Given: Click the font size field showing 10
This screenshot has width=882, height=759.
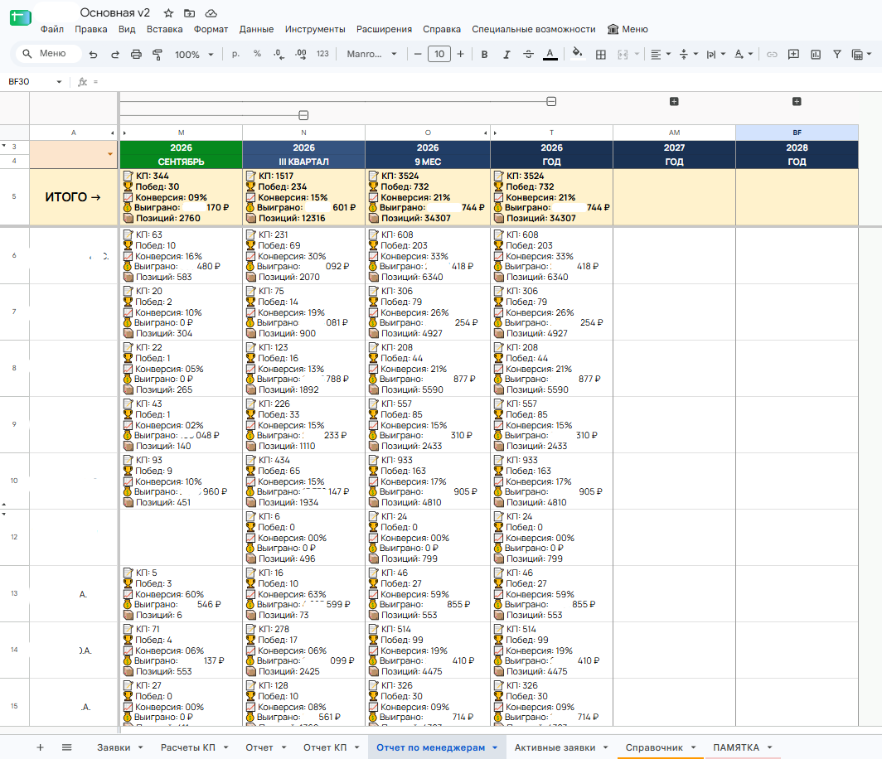Looking at the screenshot, I should click(x=439, y=54).
